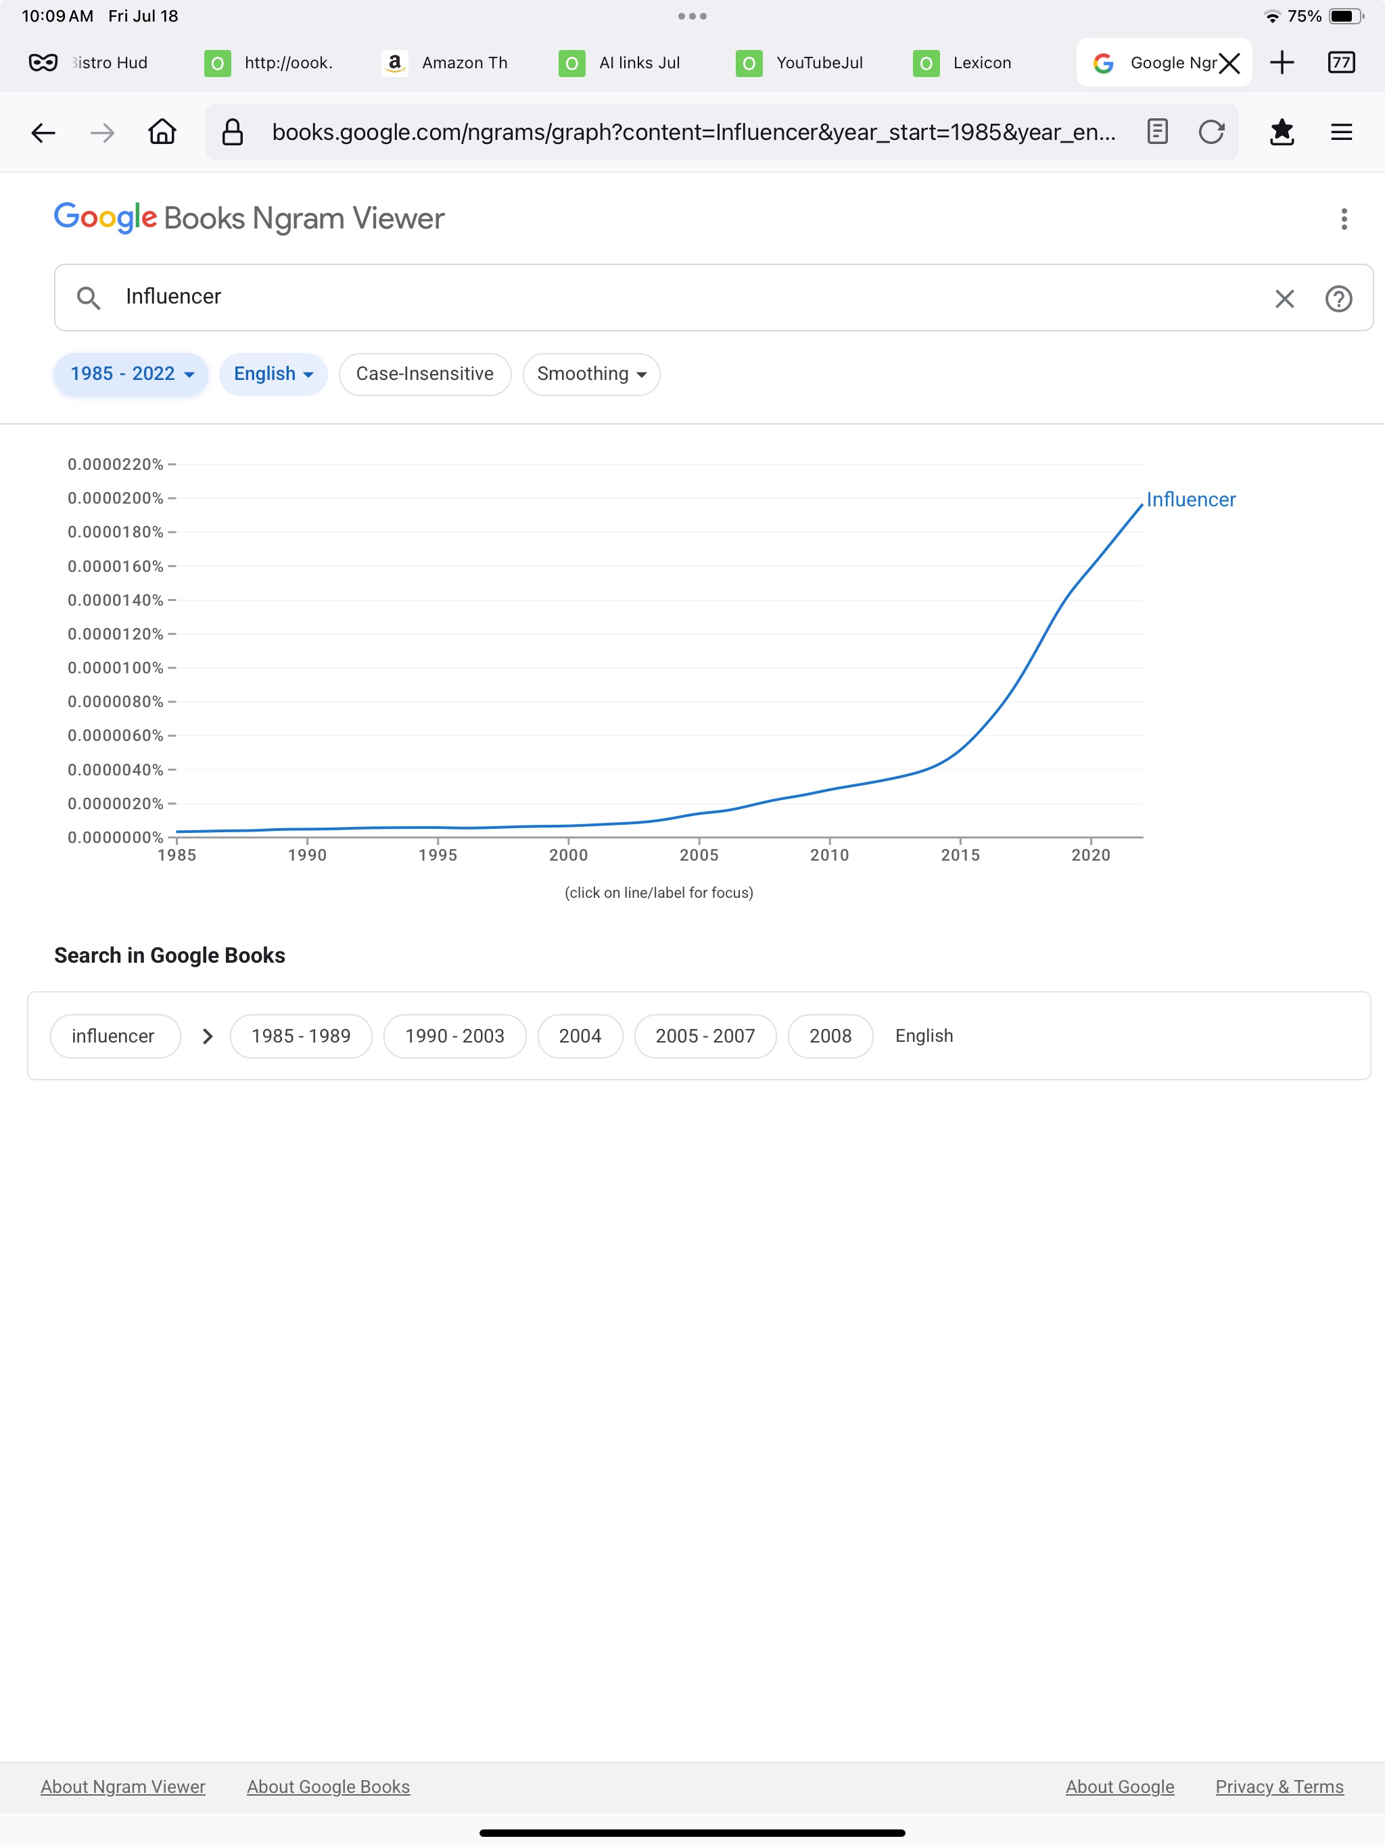Tap the padlock site security icon
Viewport: 1385px width, 1847px height.
click(232, 132)
